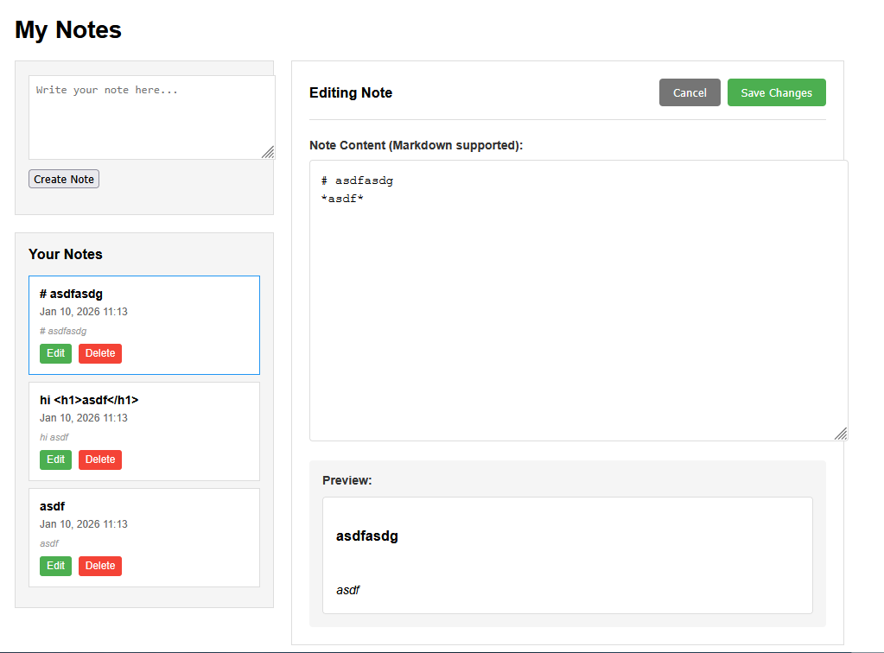
Task: Select the bottom 'asdf' note card title
Action: [x=52, y=506]
